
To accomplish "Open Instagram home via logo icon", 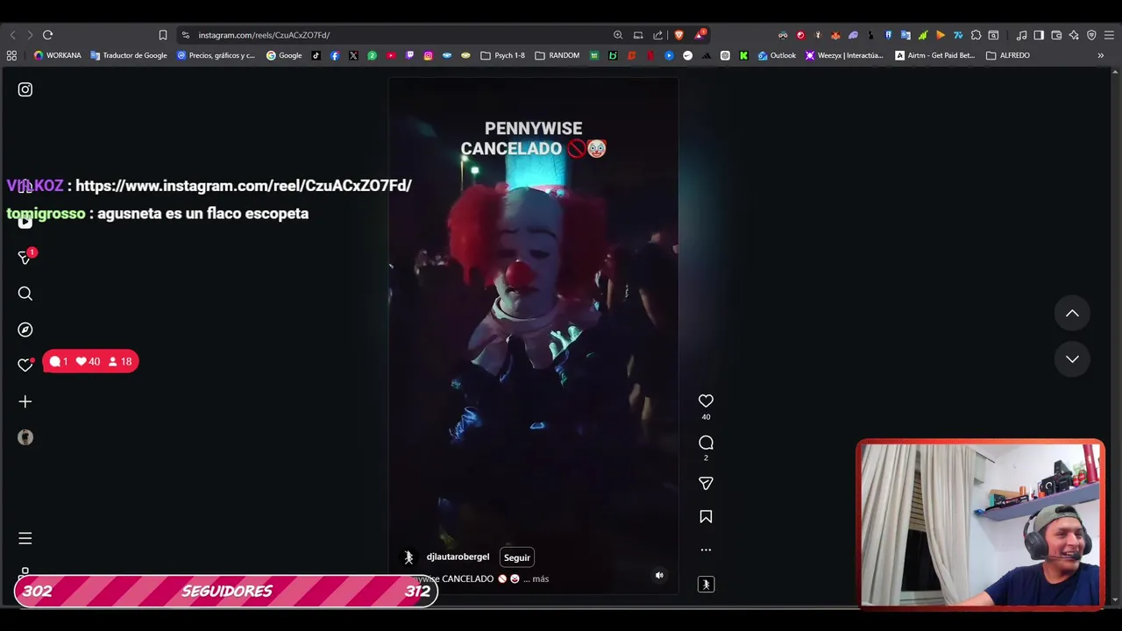I will point(25,89).
